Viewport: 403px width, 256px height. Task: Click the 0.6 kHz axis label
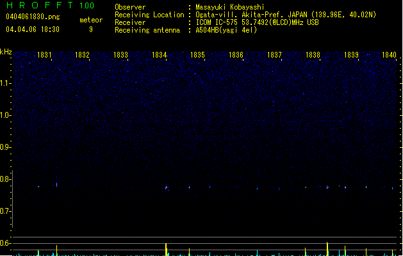(5, 243)
